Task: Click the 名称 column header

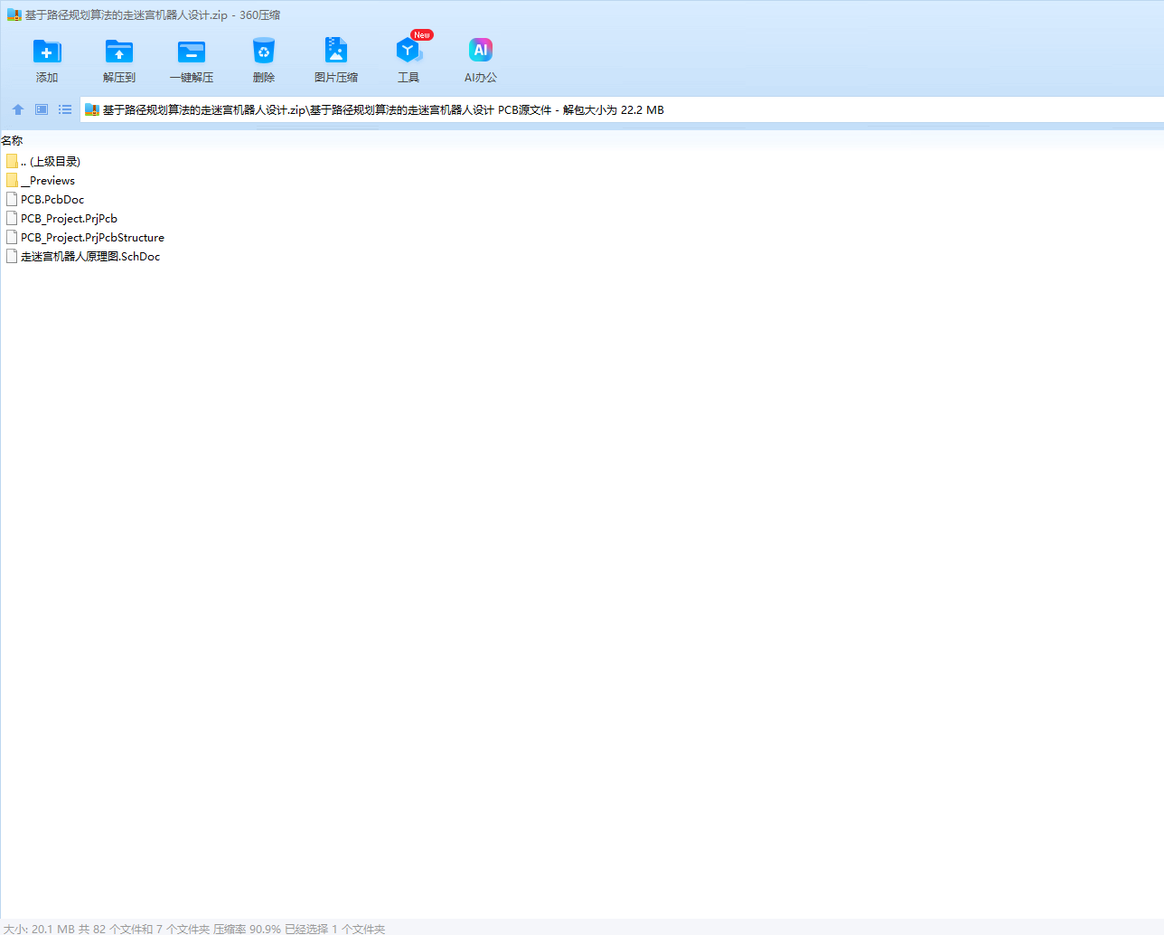Action: (x=12, y=141)
